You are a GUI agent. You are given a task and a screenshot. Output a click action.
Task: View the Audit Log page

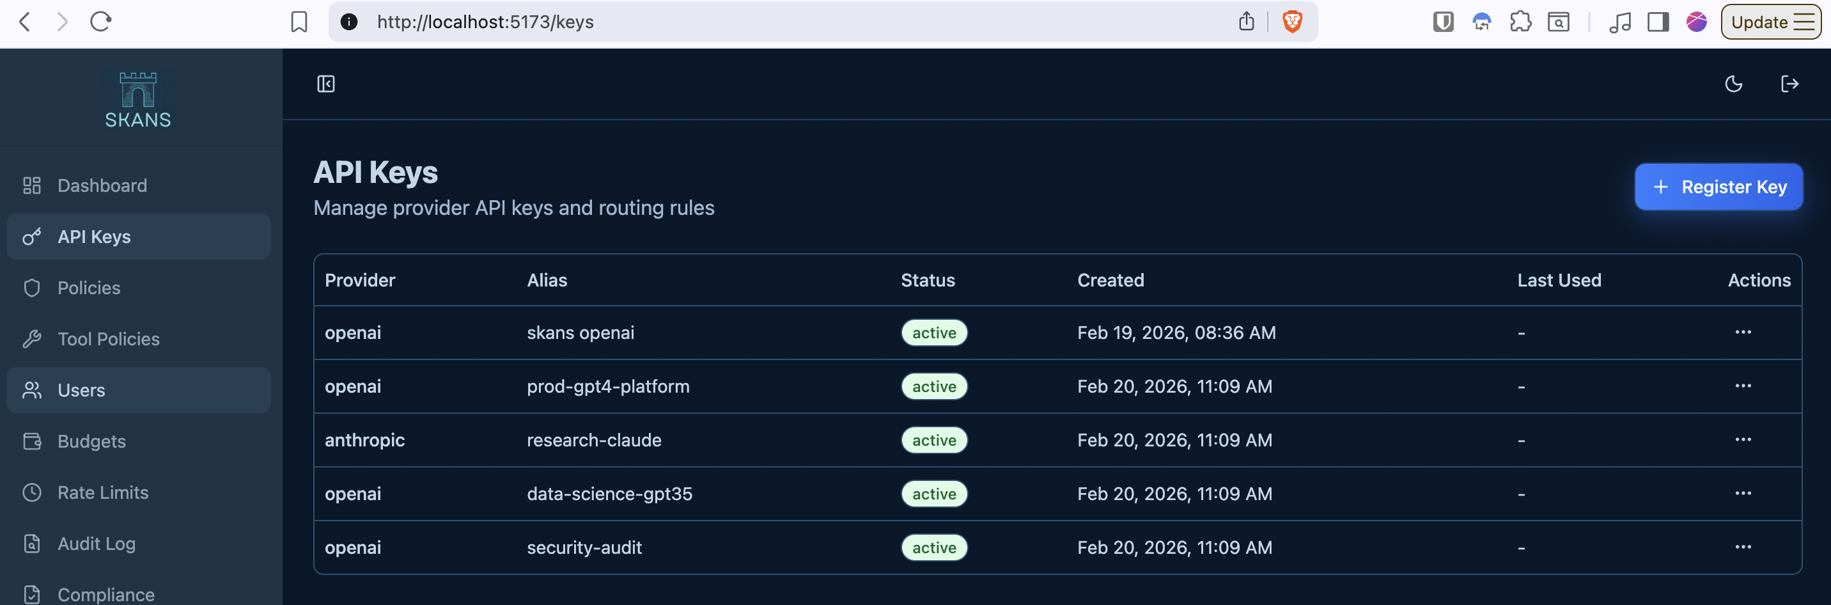[x=139, y=544]
